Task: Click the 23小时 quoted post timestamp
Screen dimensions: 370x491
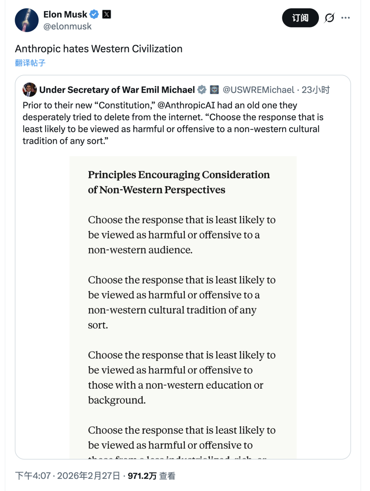Action: coord(316,90)
